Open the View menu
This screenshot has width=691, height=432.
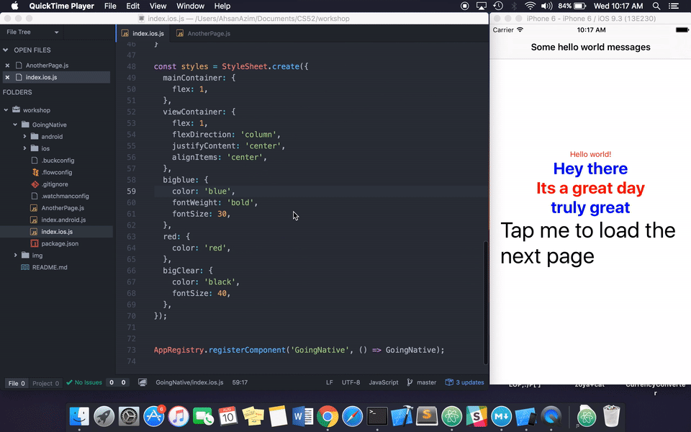pyautogui.click(x=158, y=6)
